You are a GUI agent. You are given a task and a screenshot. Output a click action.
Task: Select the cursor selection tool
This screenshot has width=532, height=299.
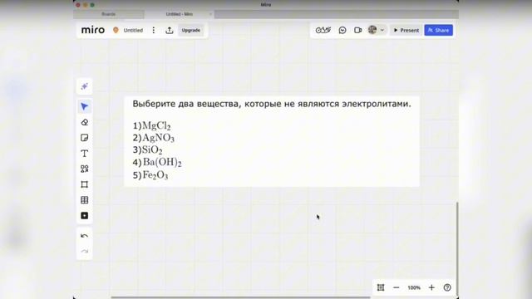[85, 107]
